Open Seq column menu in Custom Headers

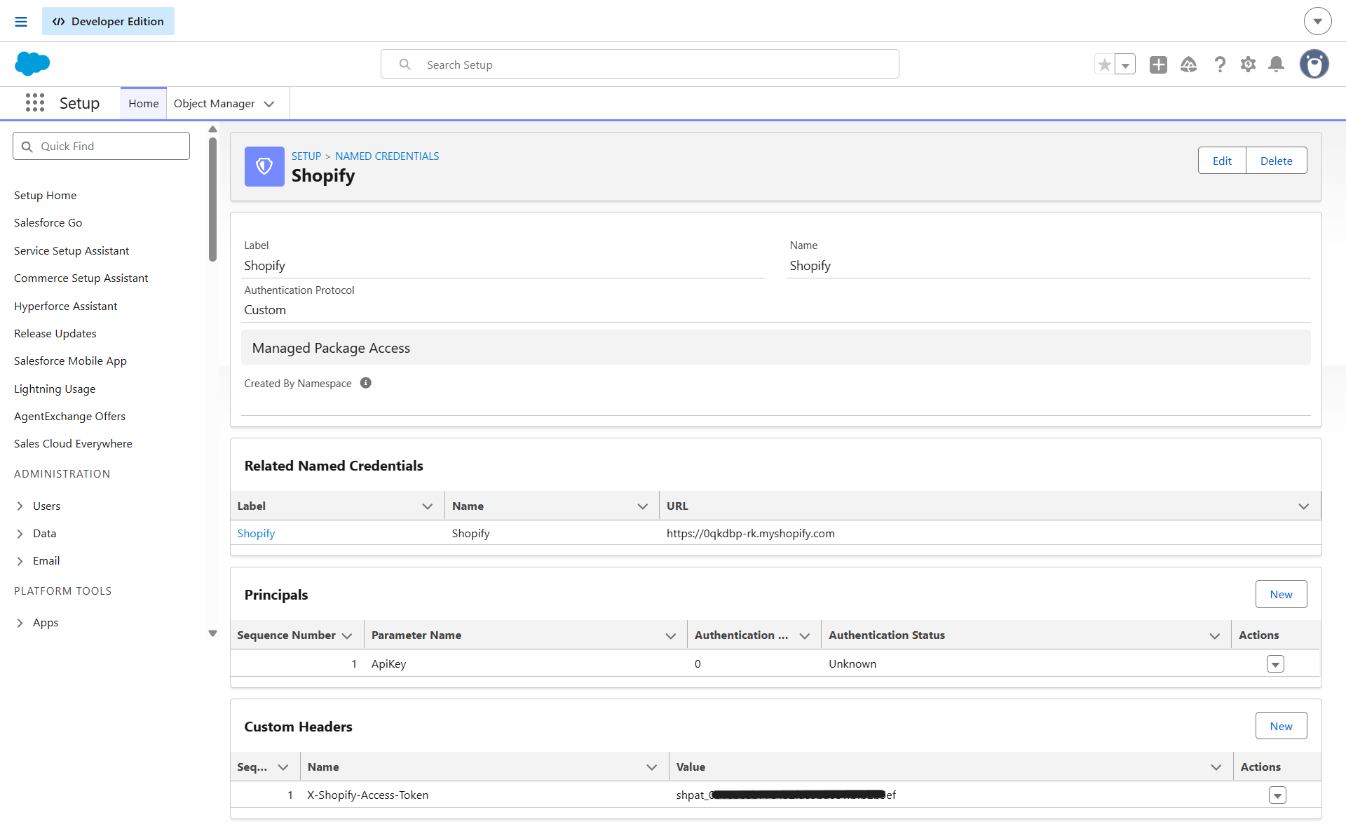(x=283, y=767)
